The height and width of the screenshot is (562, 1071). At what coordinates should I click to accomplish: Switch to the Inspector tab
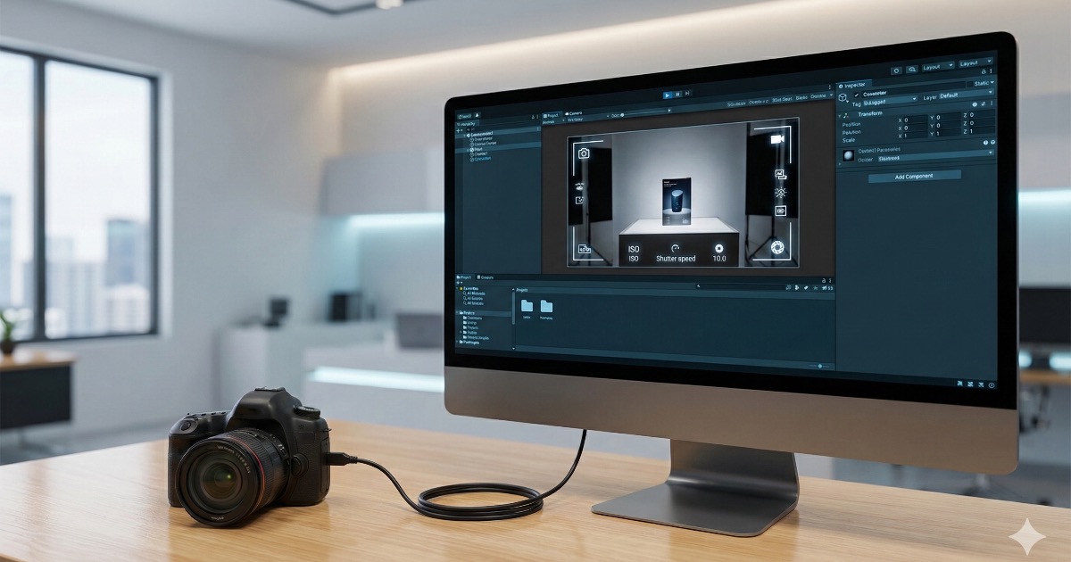point(853,86)
